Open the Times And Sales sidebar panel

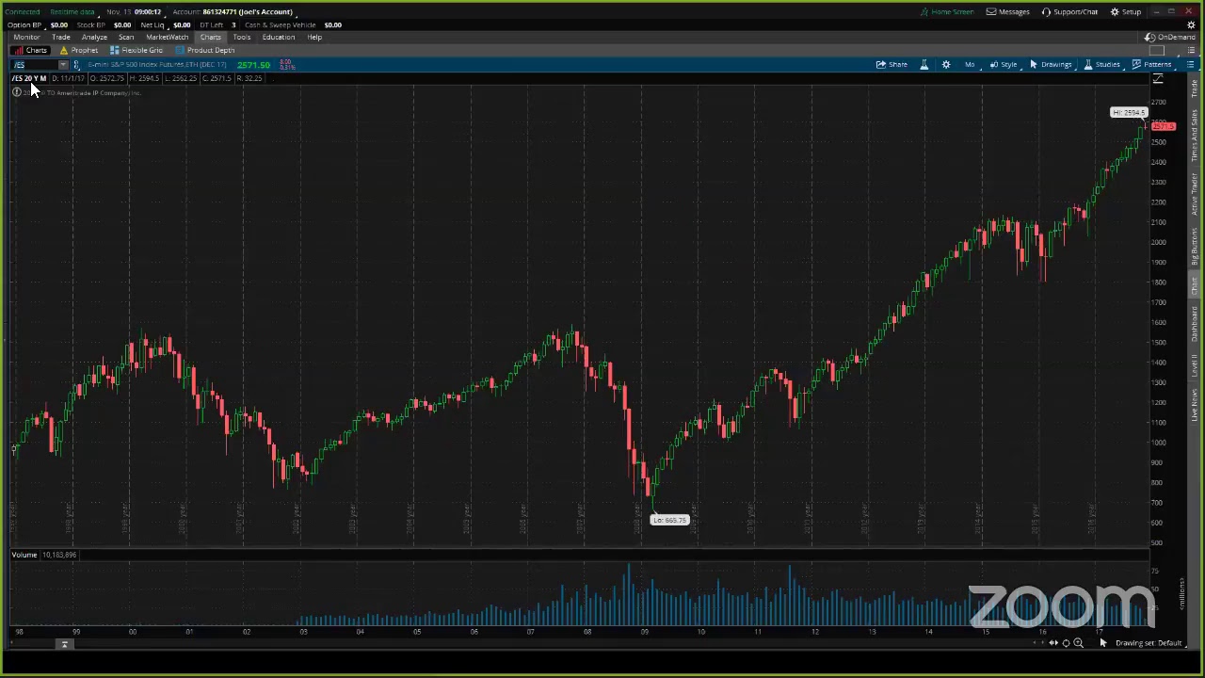[x=1195, y=137]
